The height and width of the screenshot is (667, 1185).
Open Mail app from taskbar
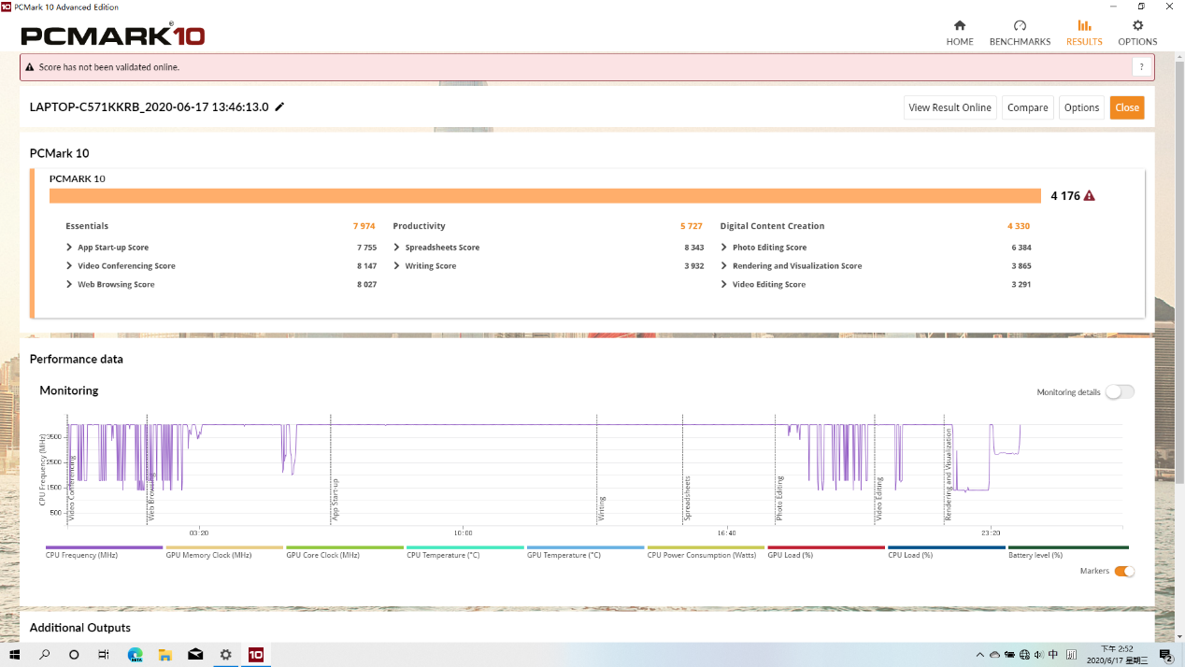(x=195, y=655)
